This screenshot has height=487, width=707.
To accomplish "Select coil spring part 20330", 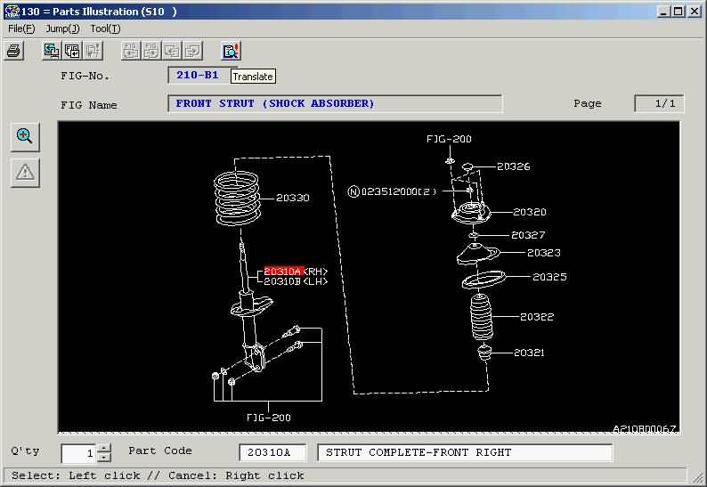I will click(x=293, y=198).
